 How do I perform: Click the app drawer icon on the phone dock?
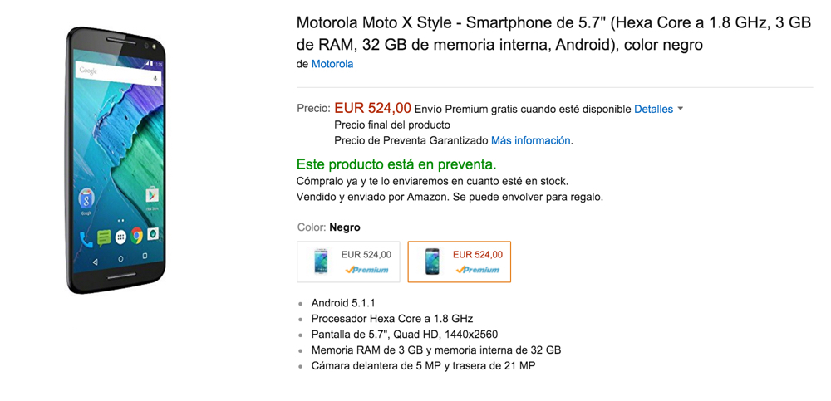click(121, 237)
